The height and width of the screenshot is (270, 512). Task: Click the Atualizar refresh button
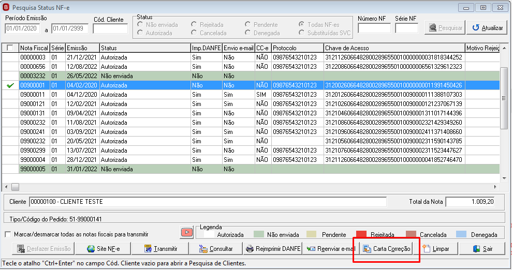point(487,28)
